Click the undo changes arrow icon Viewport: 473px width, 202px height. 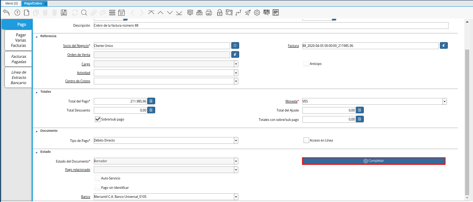pos(6,12)
